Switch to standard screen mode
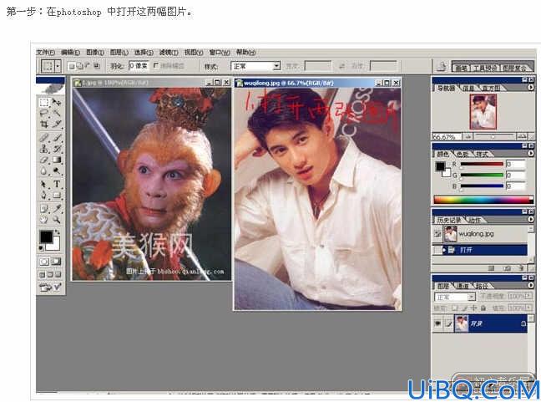 tap(42, 275)
